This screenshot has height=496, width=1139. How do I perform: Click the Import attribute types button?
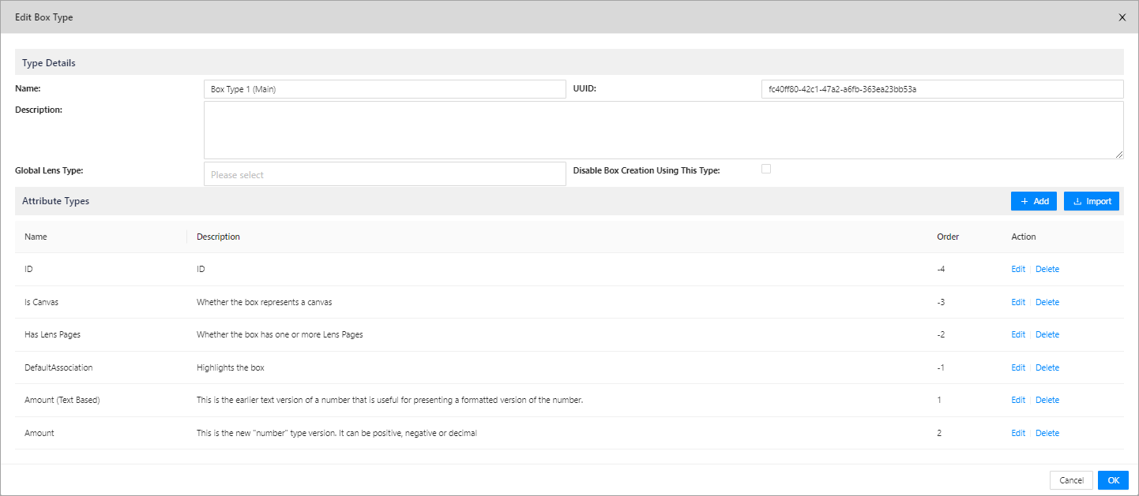[1091, 201]
